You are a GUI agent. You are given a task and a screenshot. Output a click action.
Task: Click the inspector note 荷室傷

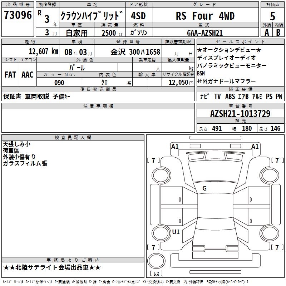pyautogui.click(x=11, y=151)
